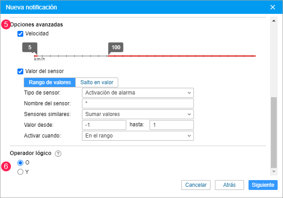Uncheck the Velocidad checkbox
This screenshot has width=283, height=198.
coord(20,34)
